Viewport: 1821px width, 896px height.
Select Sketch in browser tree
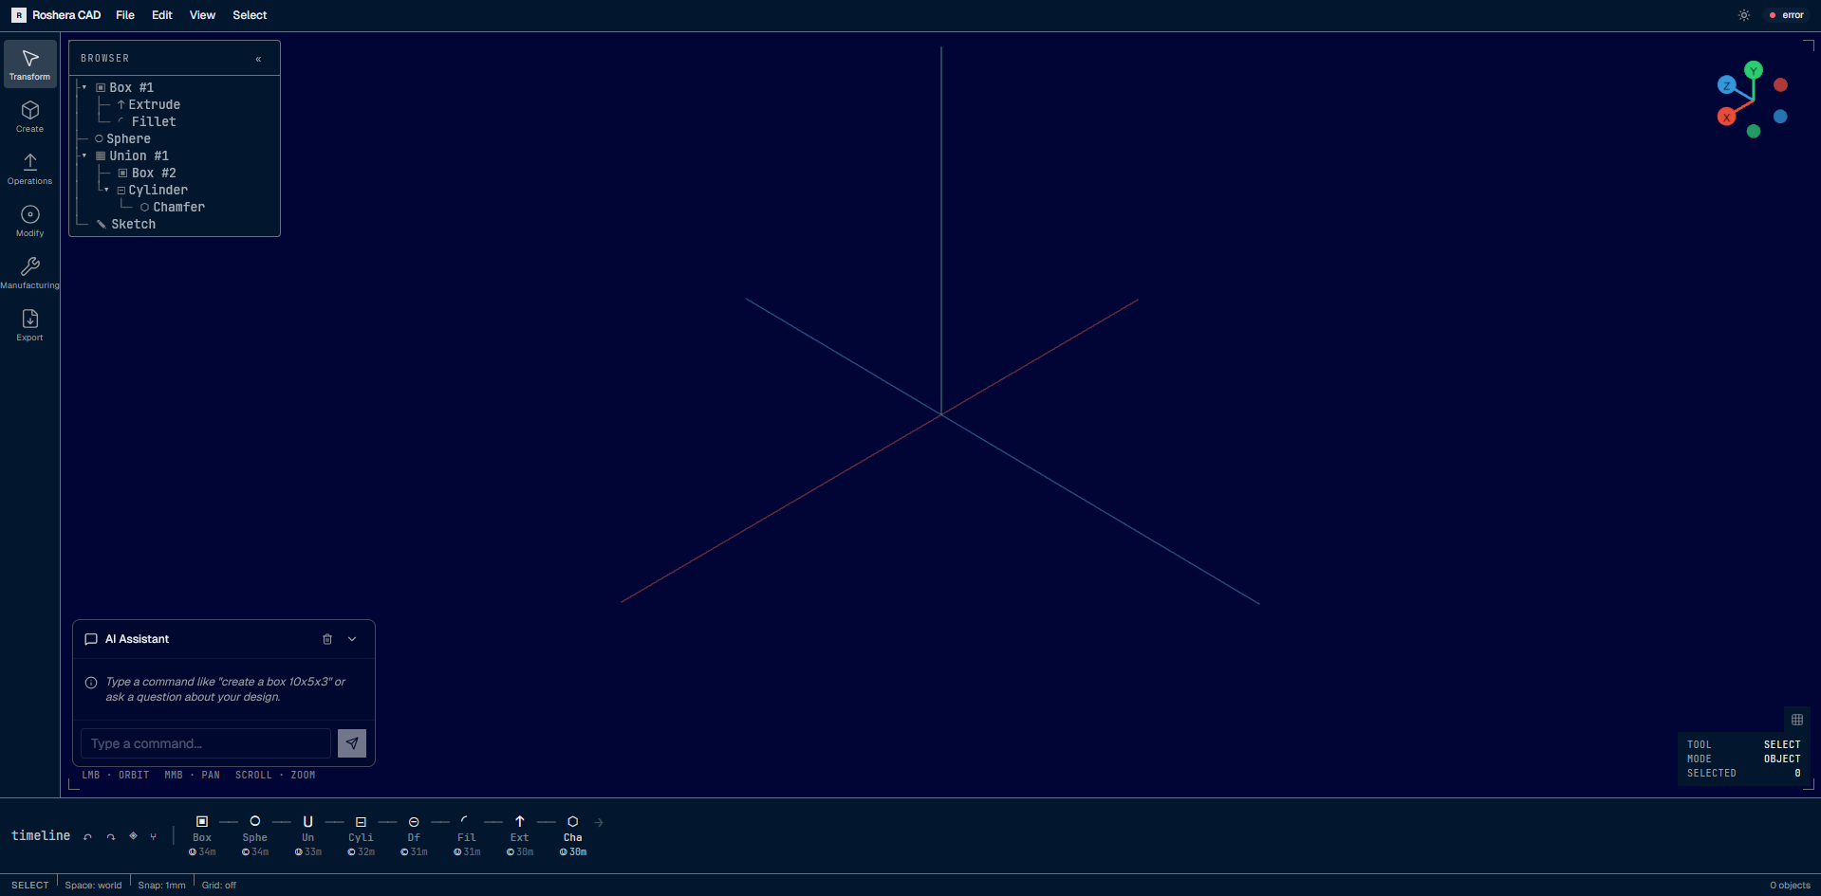133,224
